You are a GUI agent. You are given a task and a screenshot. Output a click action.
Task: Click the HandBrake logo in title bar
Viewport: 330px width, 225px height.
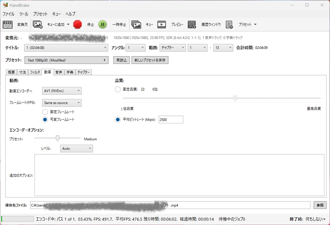tap(5, 5)
